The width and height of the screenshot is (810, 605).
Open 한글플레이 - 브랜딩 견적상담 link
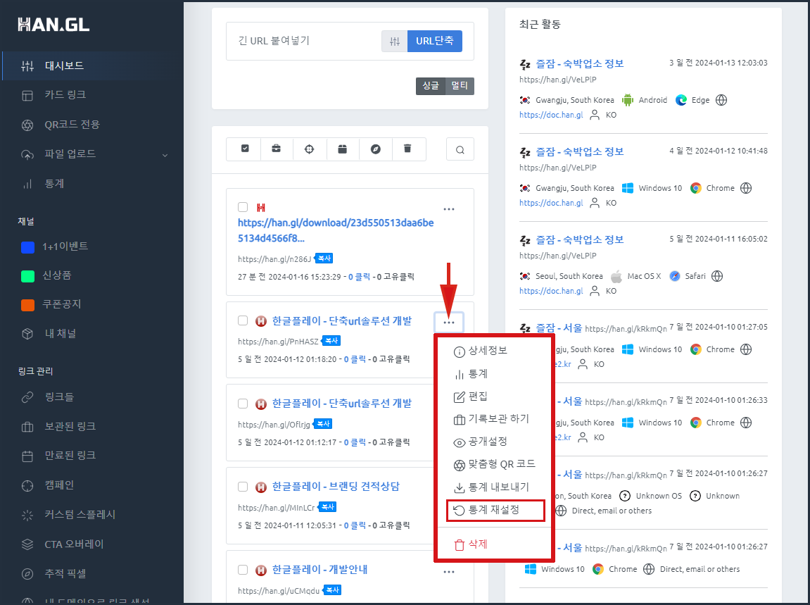click(336, 487)
